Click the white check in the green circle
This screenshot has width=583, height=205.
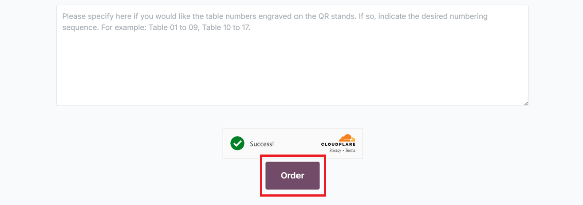point(237,143)
